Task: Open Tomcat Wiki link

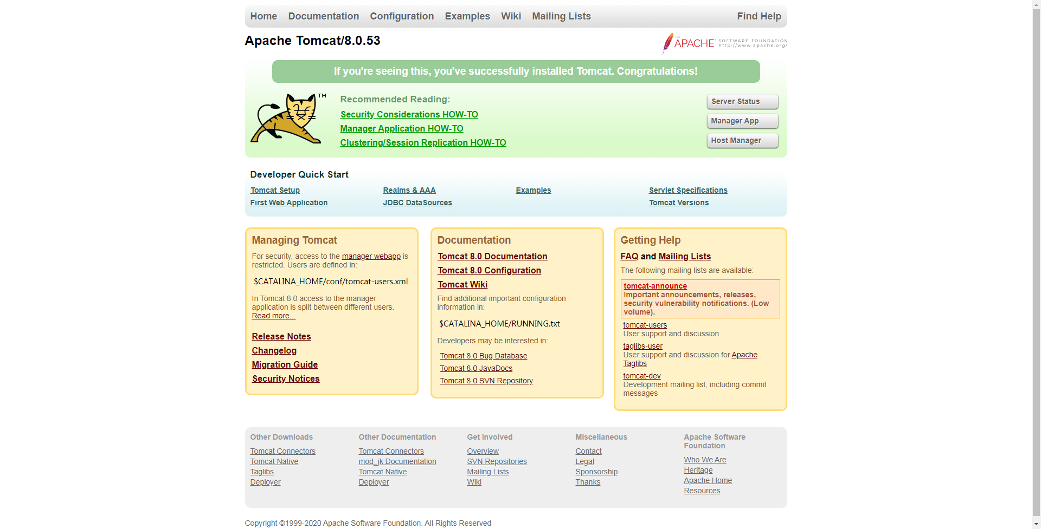Action: (462, 284)
